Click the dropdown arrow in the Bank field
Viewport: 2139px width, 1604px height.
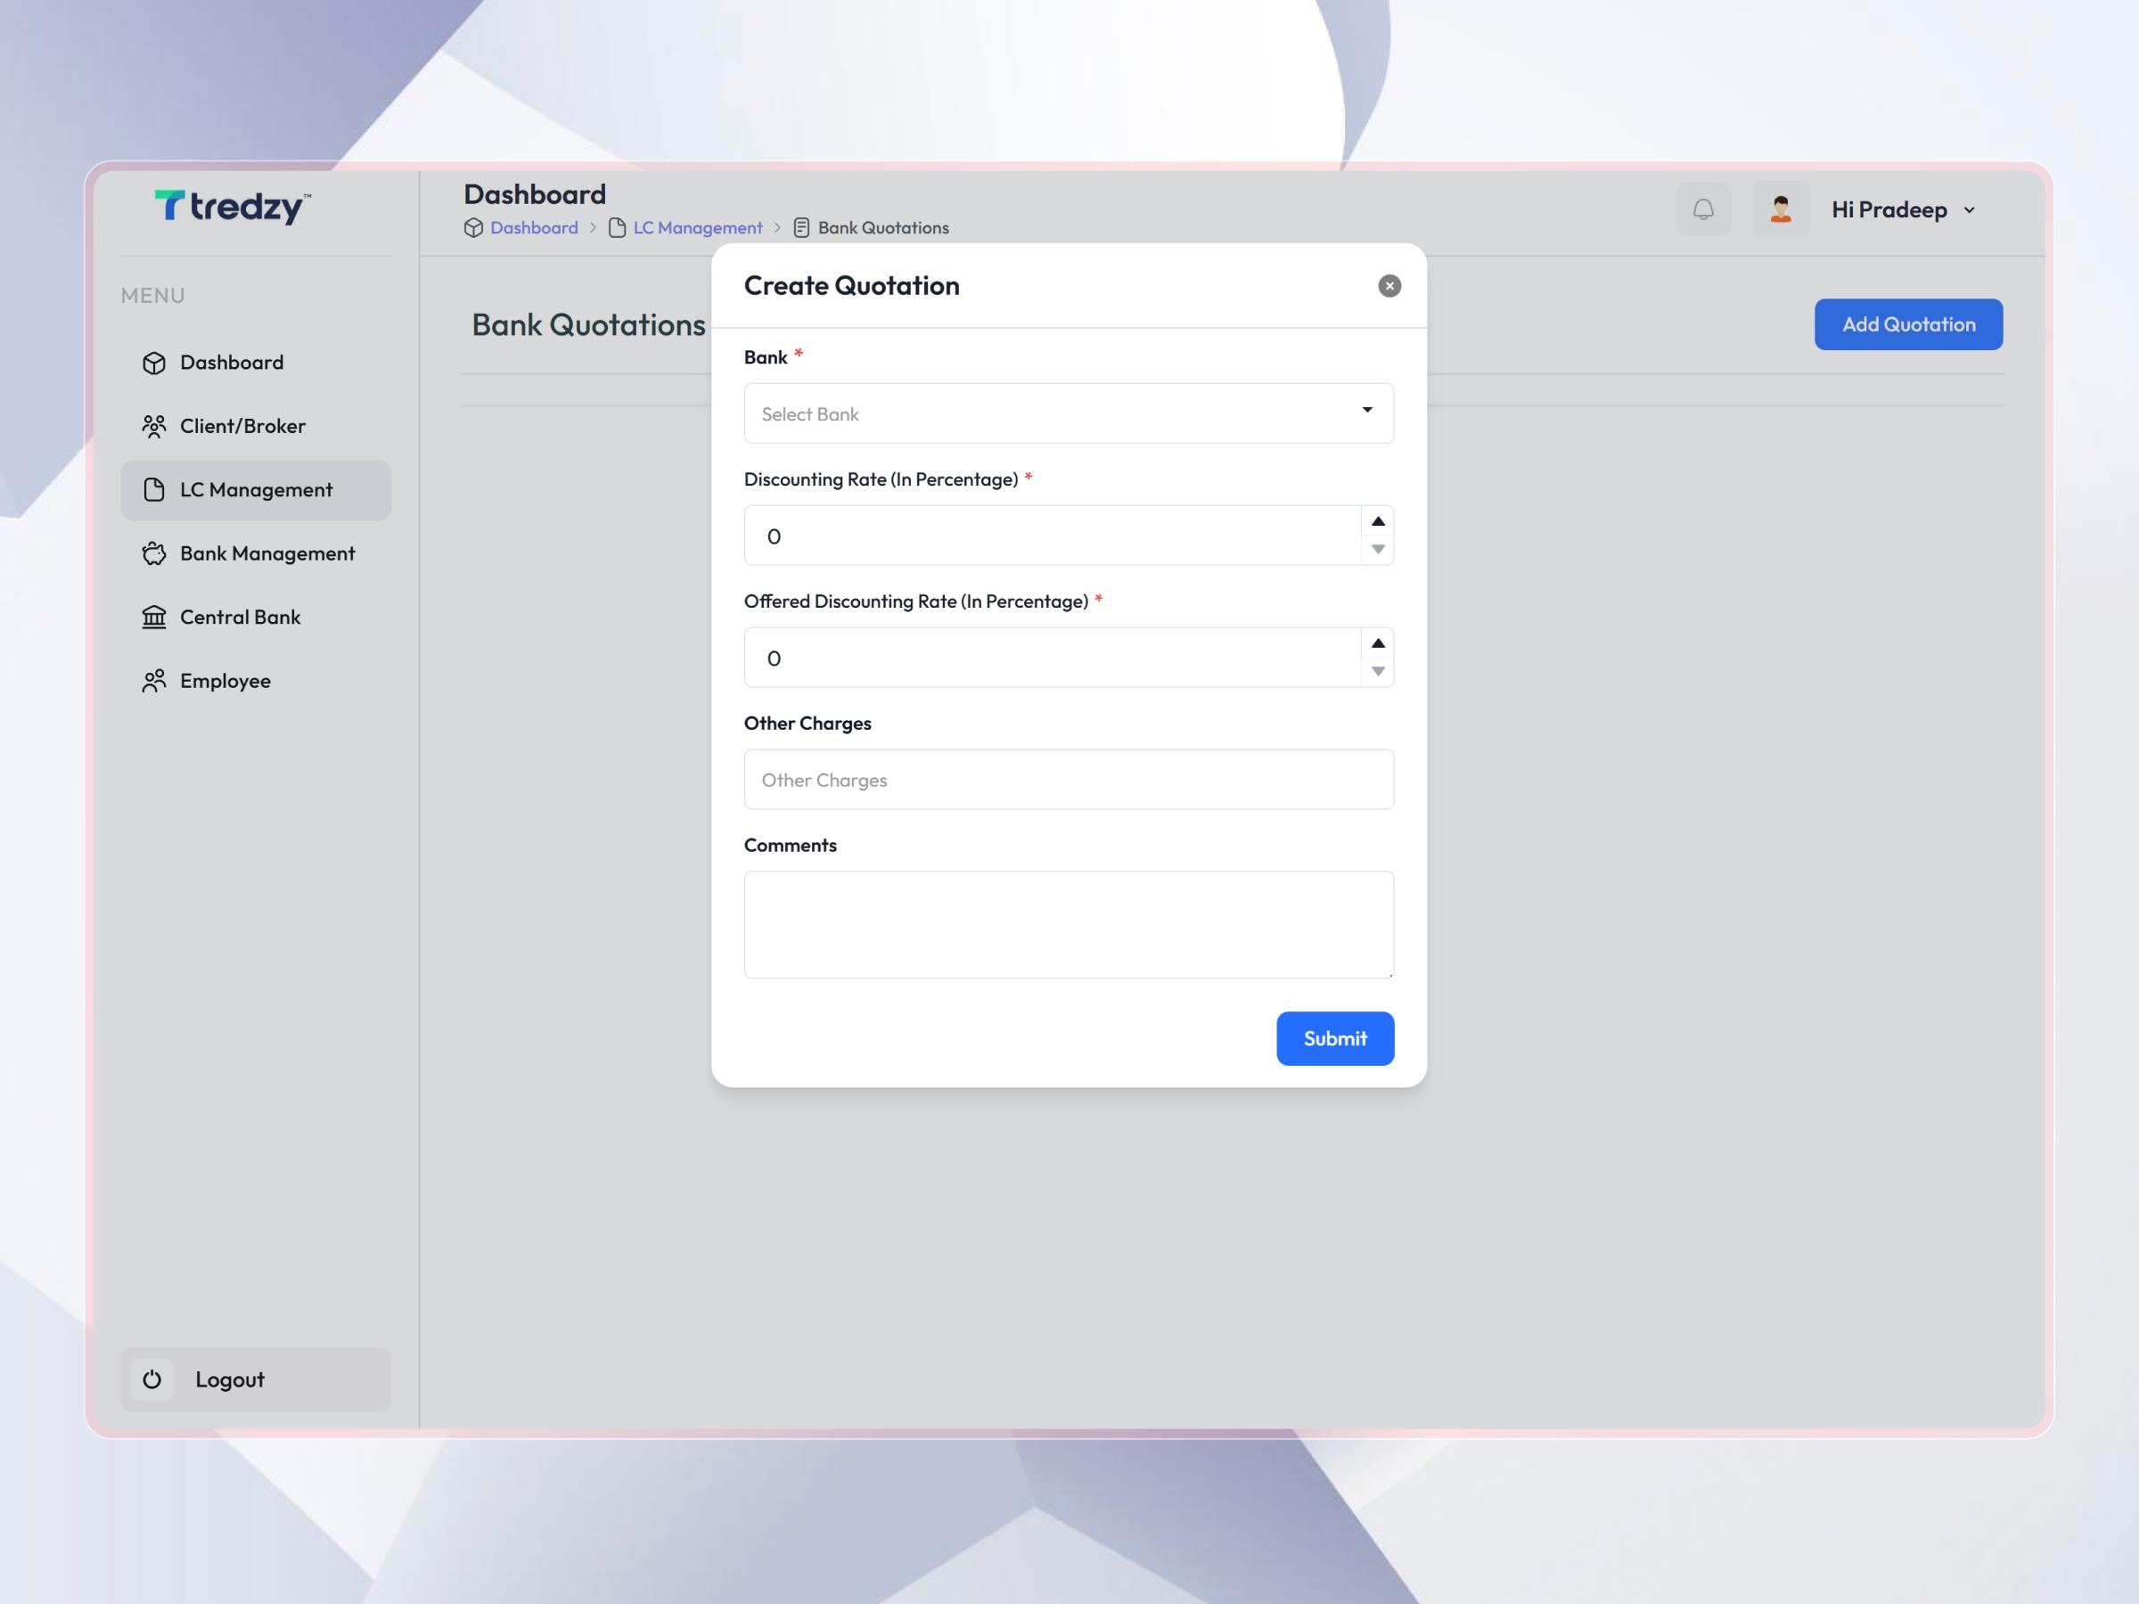(x=1367, y=411)
